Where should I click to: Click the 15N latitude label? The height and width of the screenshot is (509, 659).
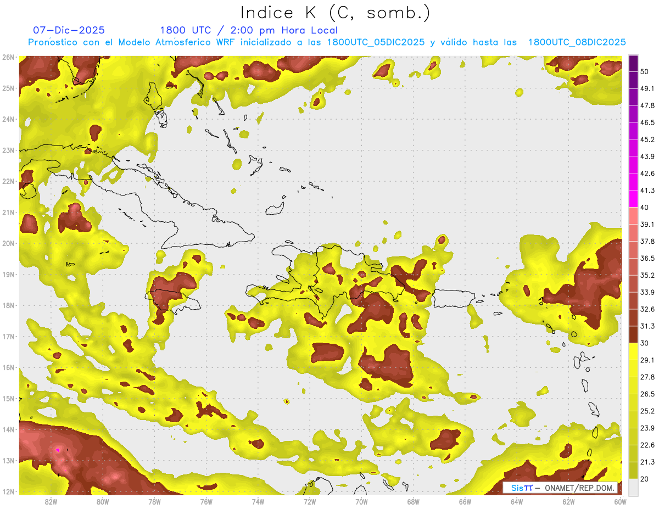click(8, 398)
